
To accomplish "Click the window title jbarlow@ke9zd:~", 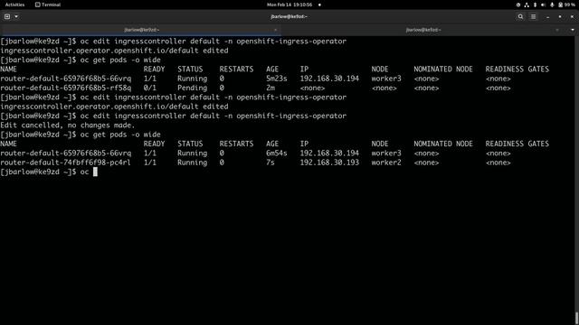I will [x=289, y=16].
